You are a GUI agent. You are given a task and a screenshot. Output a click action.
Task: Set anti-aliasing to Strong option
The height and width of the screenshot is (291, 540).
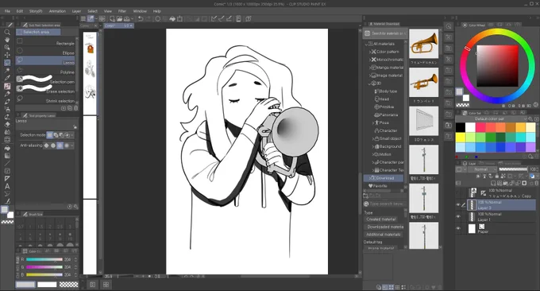point(67,145)
